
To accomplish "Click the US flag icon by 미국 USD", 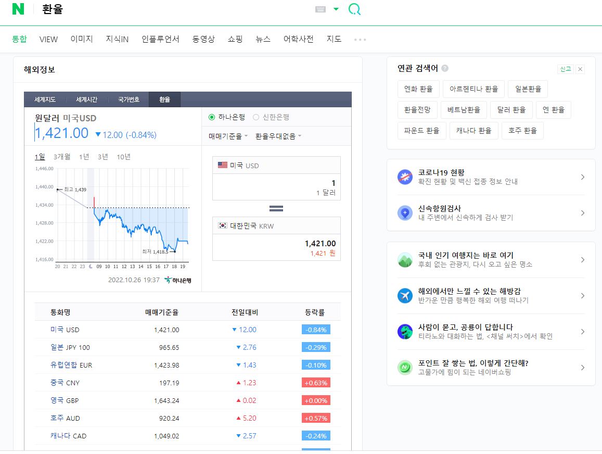I will click(223, 165).
